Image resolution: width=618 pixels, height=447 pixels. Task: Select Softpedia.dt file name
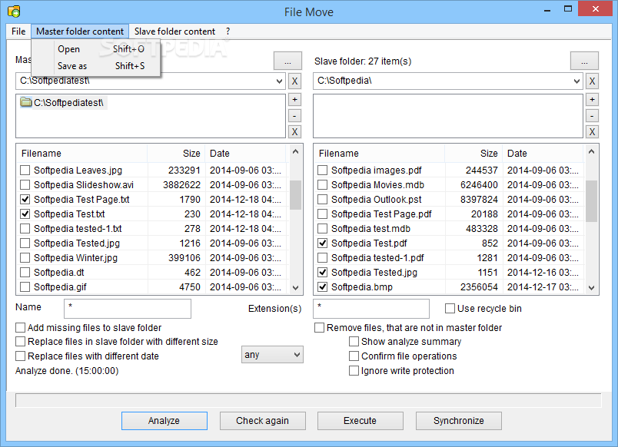click(x=59, y=272)
